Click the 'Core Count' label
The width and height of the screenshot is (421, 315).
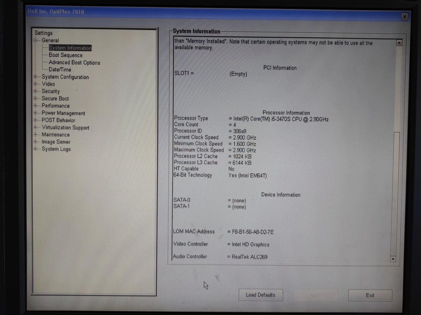186,124
